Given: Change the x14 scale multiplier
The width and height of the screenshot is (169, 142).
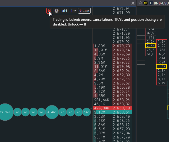Looking at the screenshot, I should [x=65, y=11].
